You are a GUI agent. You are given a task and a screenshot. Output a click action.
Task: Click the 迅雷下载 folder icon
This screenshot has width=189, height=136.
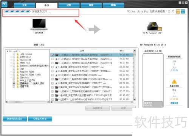point(18,86)
